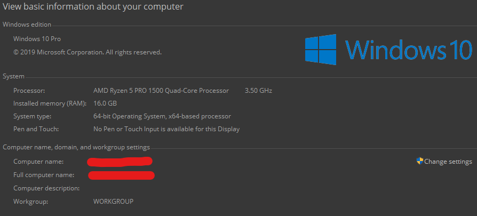
Task: Click the Processor label
Action: click(29, 91)
